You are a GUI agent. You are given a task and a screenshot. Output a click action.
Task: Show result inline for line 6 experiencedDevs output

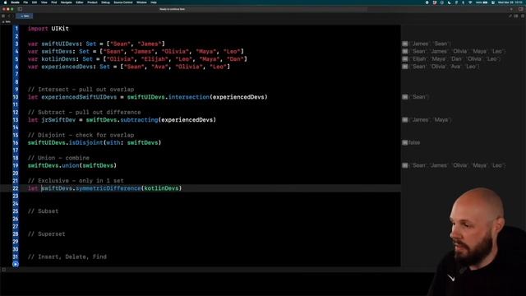[405, 67]
